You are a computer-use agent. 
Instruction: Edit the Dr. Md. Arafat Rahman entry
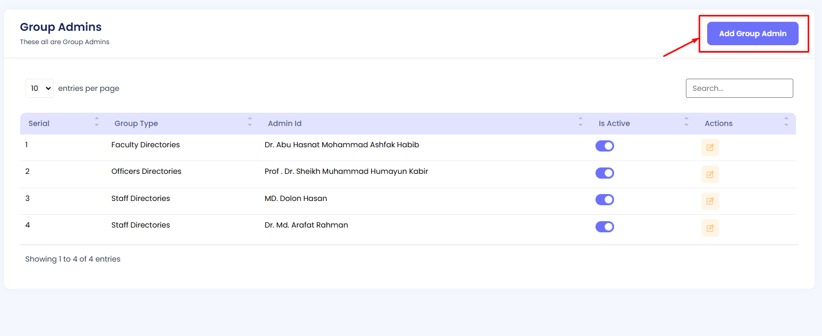tap(710, 228)
